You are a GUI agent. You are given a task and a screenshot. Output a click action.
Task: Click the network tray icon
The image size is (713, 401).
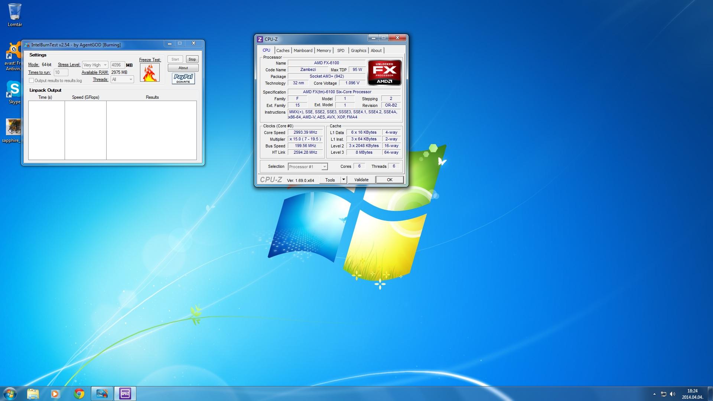click(x=663, y=394)
